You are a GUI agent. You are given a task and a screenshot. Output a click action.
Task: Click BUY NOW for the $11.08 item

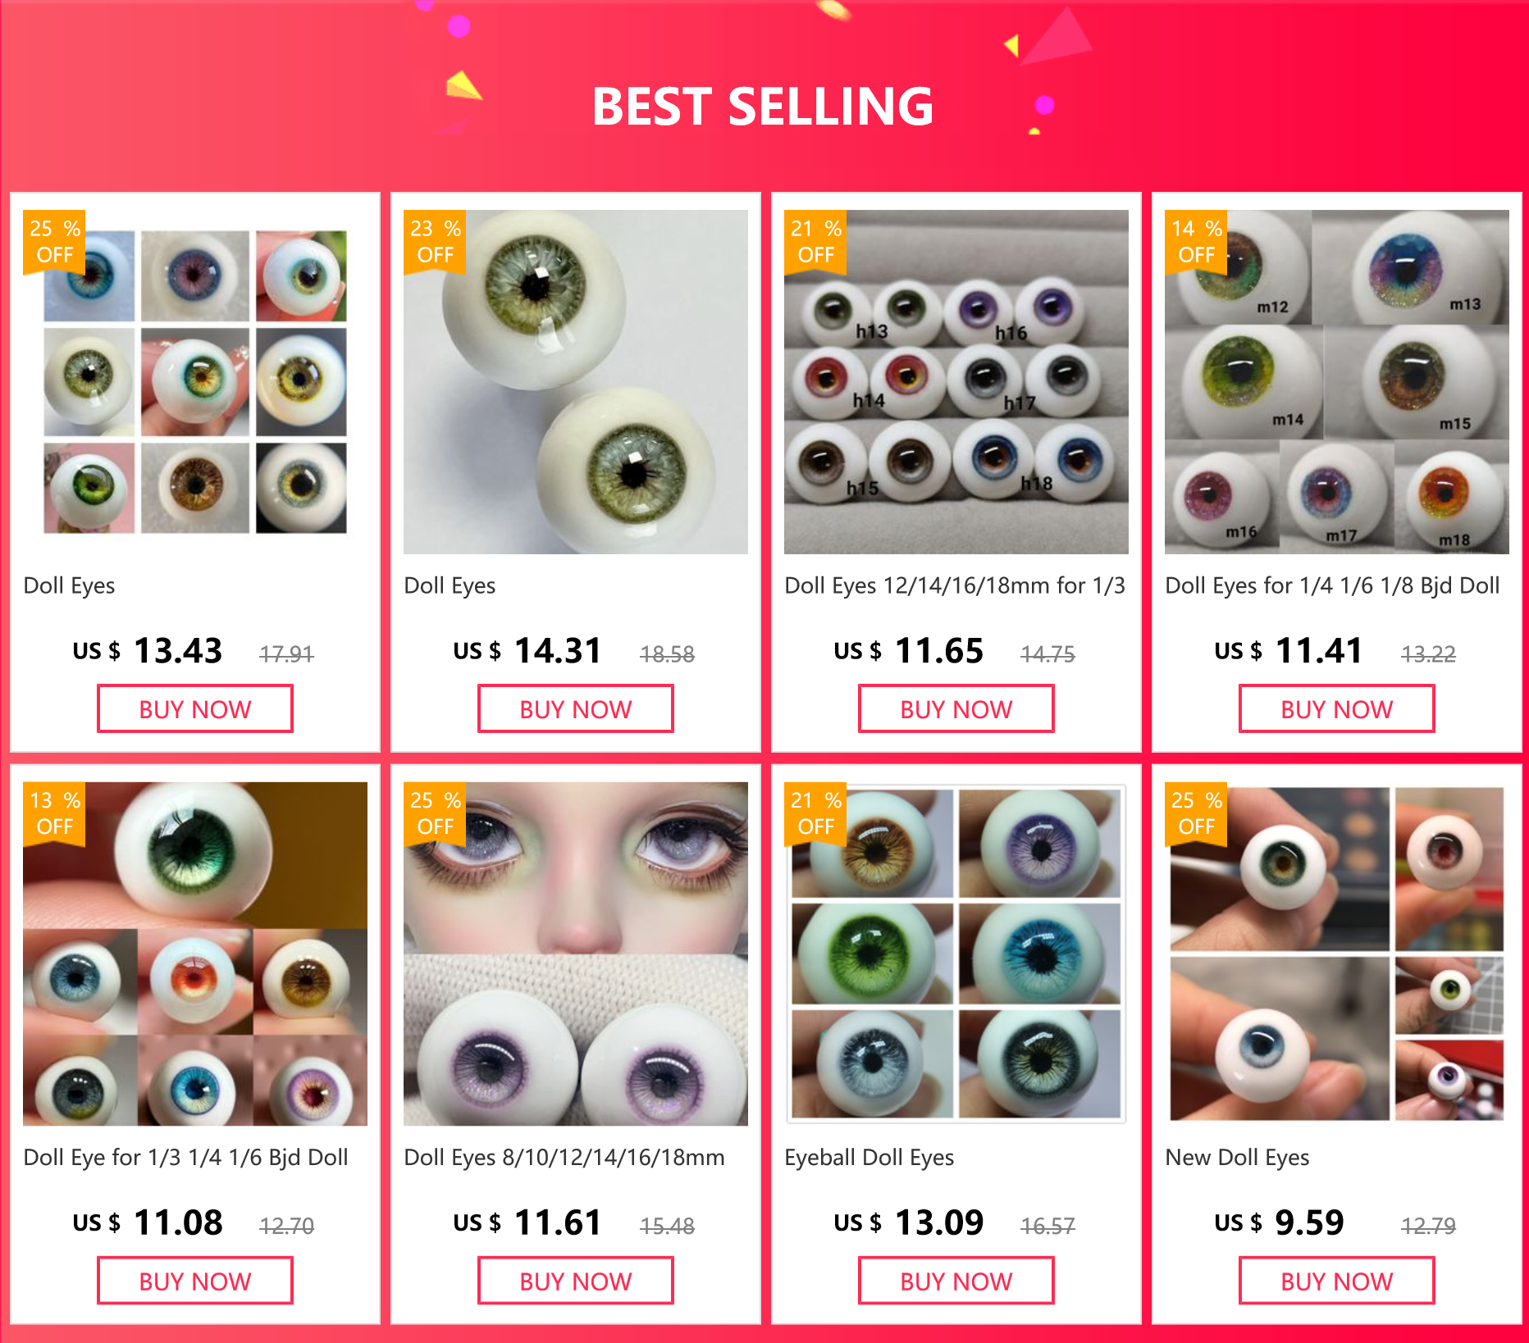pos(195,1281)
